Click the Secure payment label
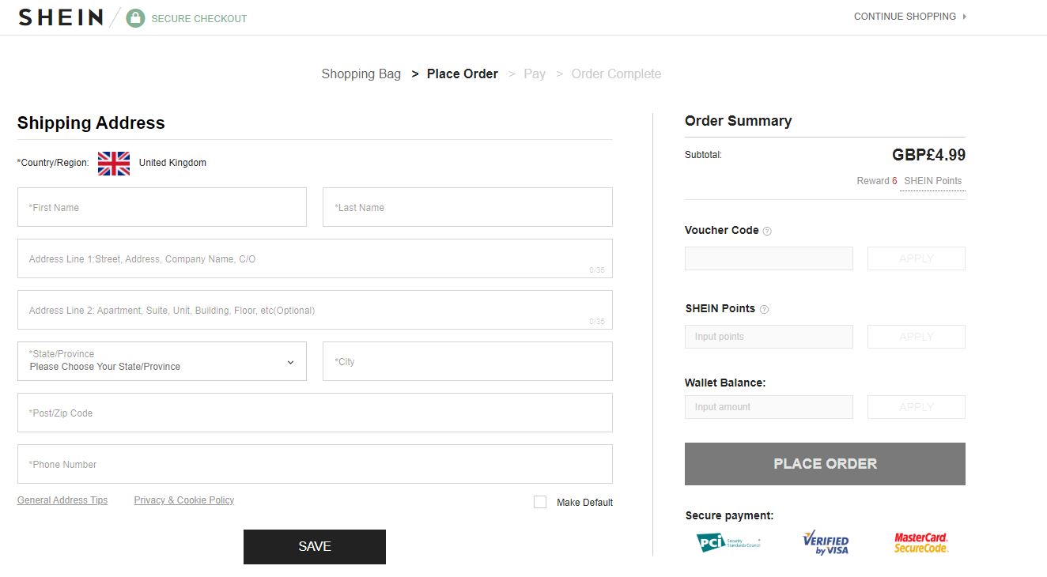This screenshot has height=577, width=1047. pos(729,516)
